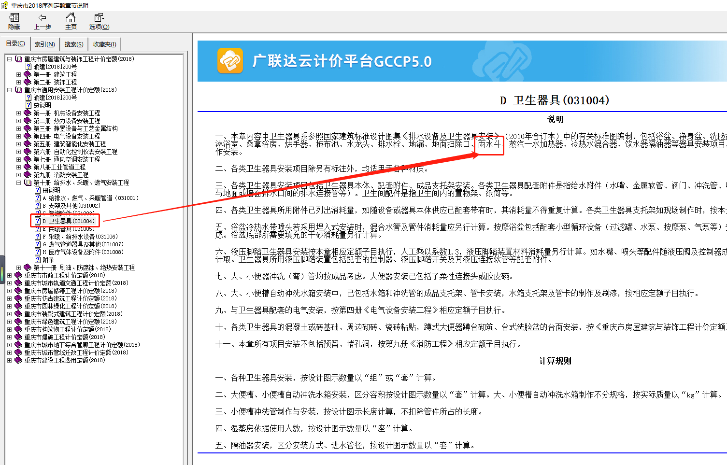Image resolution: width=727 pixels, height=465 pixels.
Task: Click the book icon beside 重庆市市政工程计价定额(2018)
Action: [18, 275]
